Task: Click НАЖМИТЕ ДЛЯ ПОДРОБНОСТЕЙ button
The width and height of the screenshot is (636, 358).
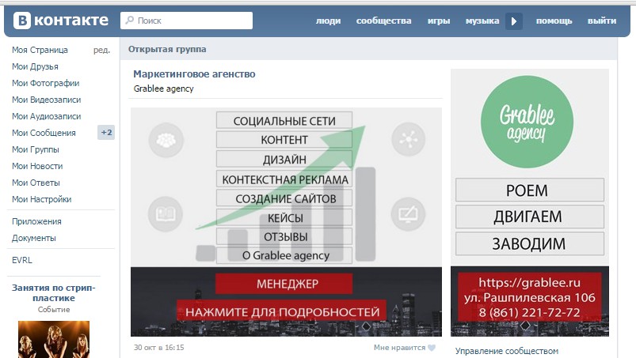Action: [x=282, y=311]
